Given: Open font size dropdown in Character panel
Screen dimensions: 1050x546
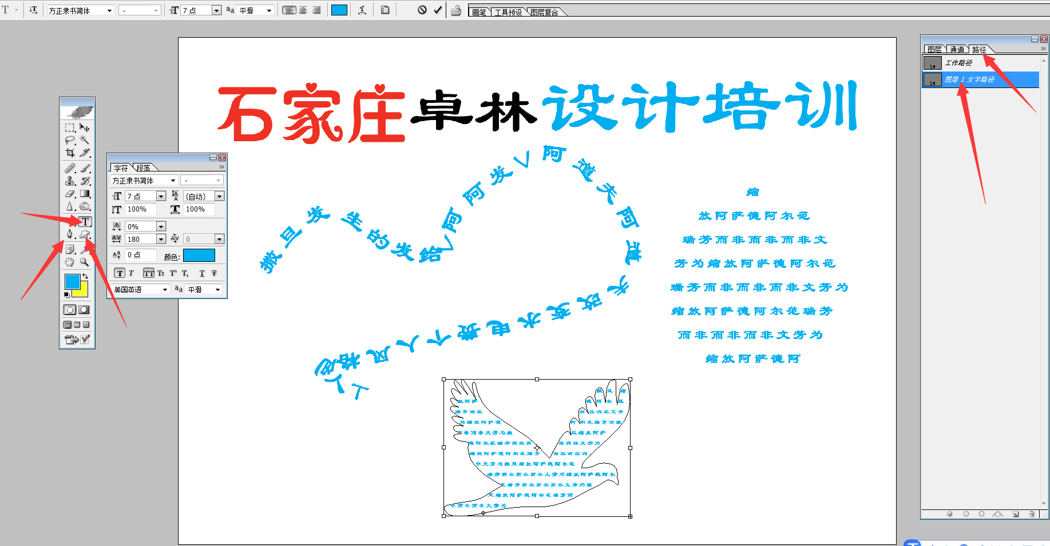Looking at the screenshot, I should [x=161, y=196].
